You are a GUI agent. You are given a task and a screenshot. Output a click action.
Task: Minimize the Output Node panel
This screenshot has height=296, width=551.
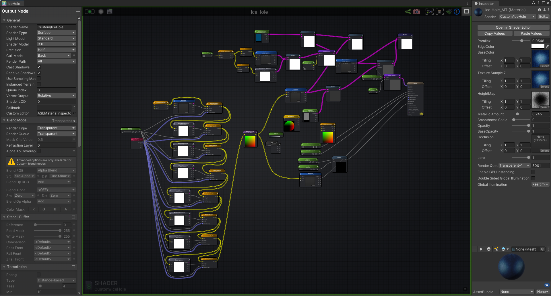click(x=78, y=12)
